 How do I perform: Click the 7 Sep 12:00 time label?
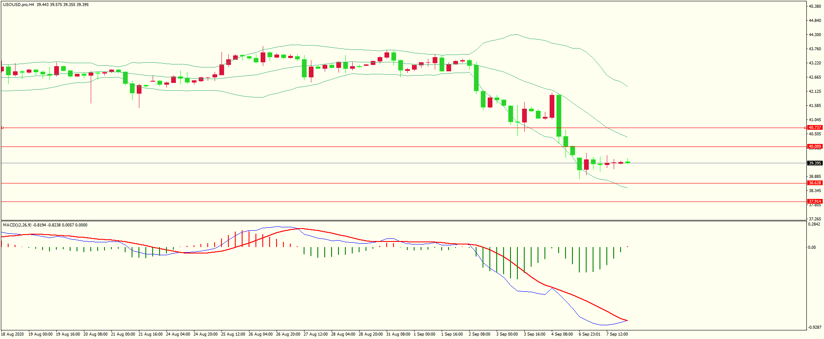click(617, 334)
